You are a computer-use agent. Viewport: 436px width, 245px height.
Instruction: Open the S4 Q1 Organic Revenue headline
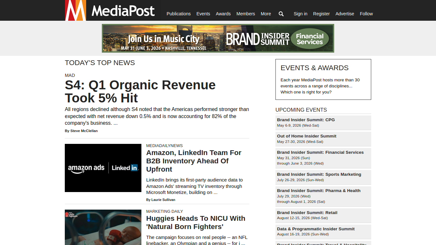140,91
